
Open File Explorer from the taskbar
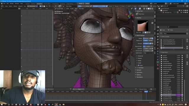63,105
